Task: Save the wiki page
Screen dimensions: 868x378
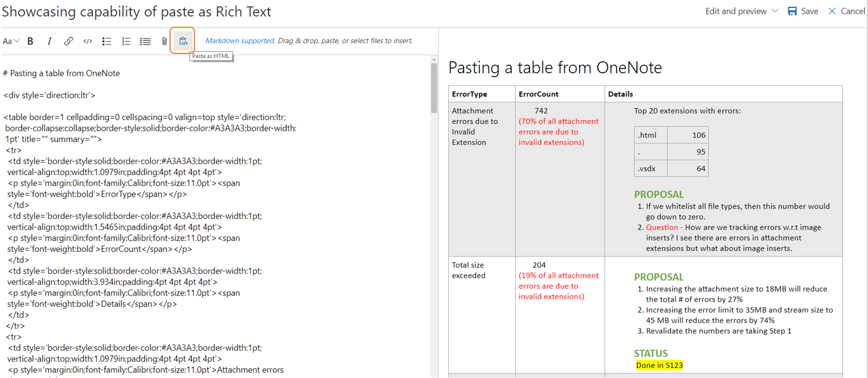Action: [x=803, y=11]
